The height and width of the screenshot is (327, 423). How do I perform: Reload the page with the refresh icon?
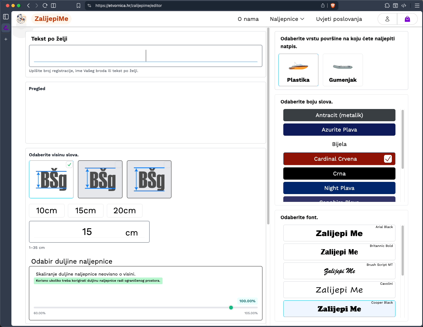pos(45,6)
